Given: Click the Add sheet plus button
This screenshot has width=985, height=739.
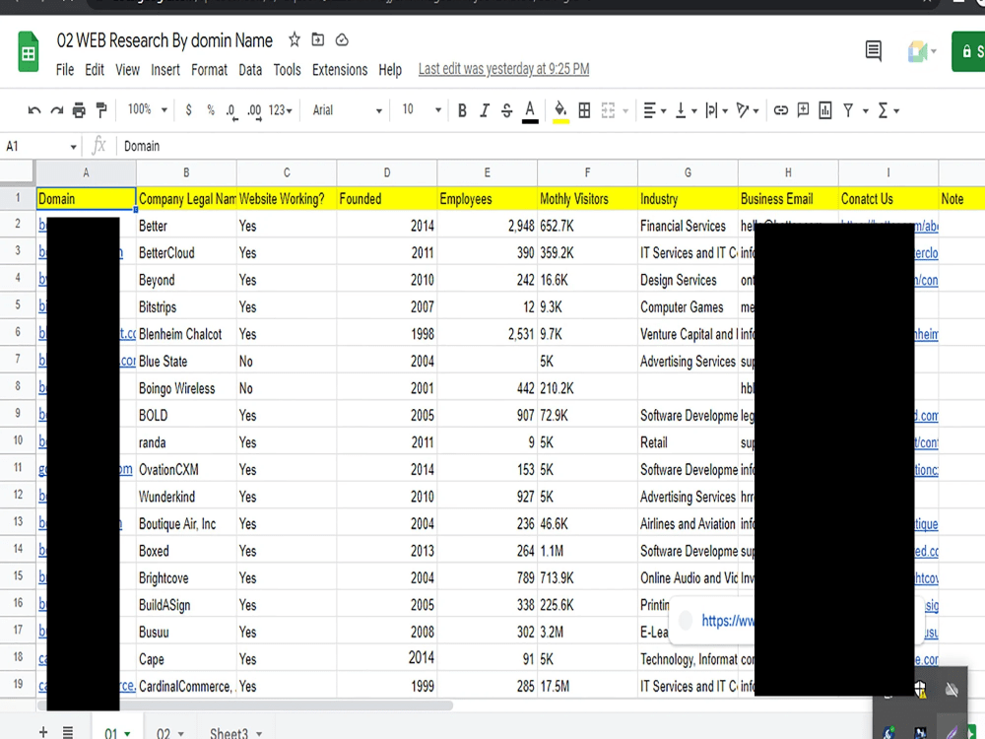Looking at the screenshot, I should point(42,731).
